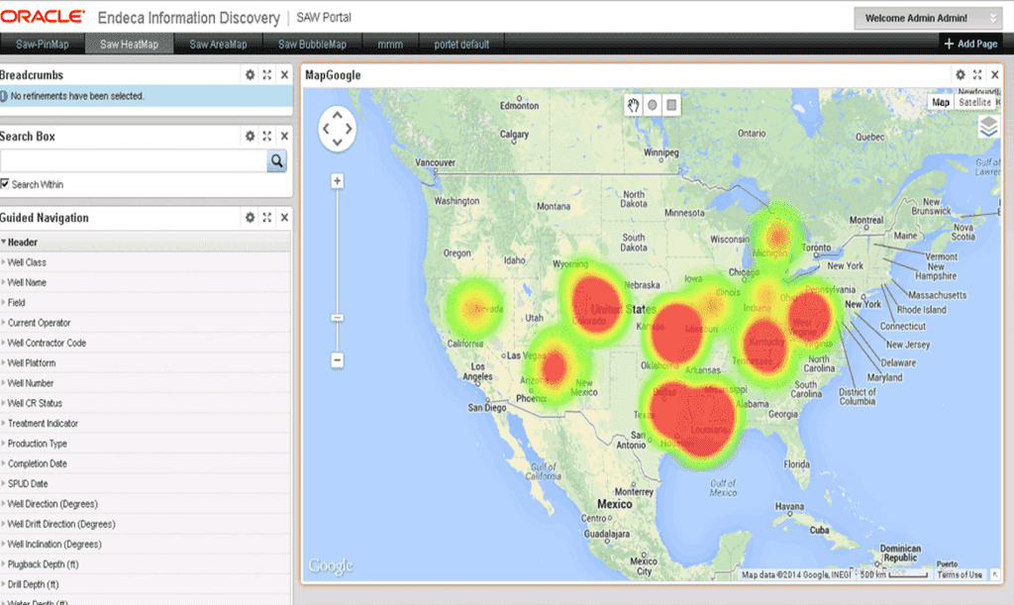Open the mmm tab
The image size is (1014, 605).
[x=390, y=44]
